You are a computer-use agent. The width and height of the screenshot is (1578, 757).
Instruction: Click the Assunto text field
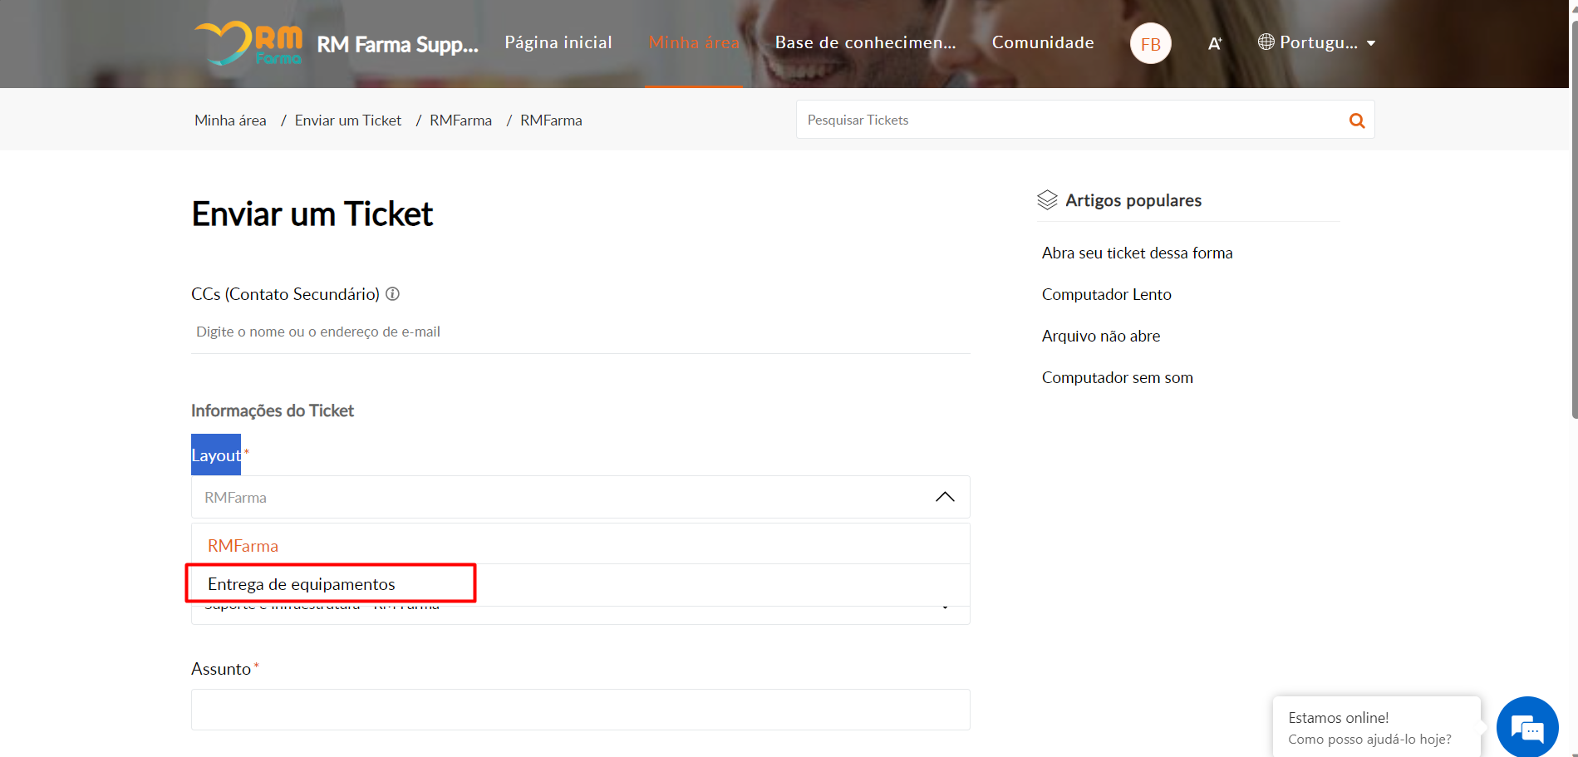(580, 710)
